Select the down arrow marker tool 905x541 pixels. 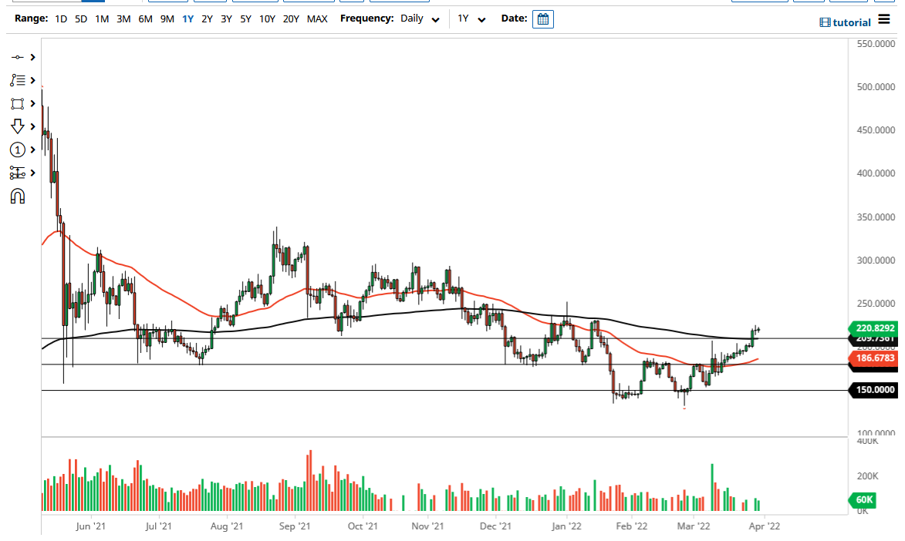tap(17, 126)
